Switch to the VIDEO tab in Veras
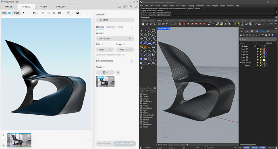 click(44, 6)
